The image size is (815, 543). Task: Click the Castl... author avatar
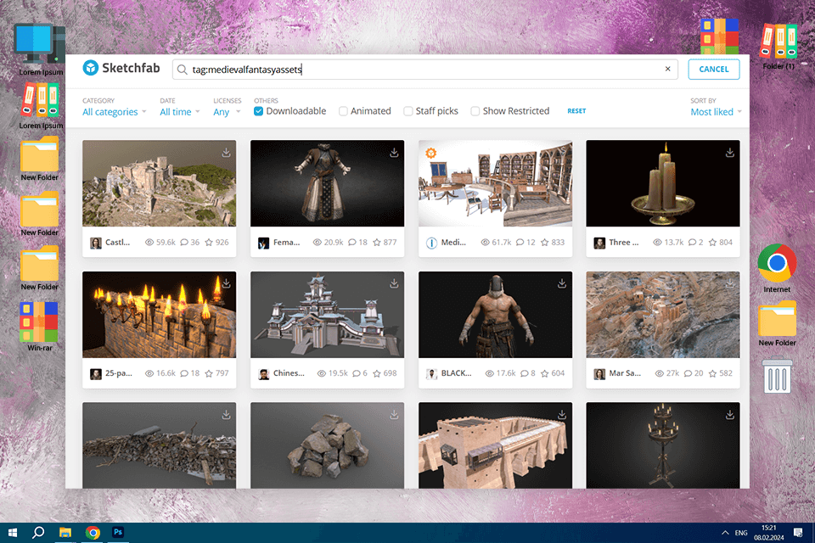(96, 243)
